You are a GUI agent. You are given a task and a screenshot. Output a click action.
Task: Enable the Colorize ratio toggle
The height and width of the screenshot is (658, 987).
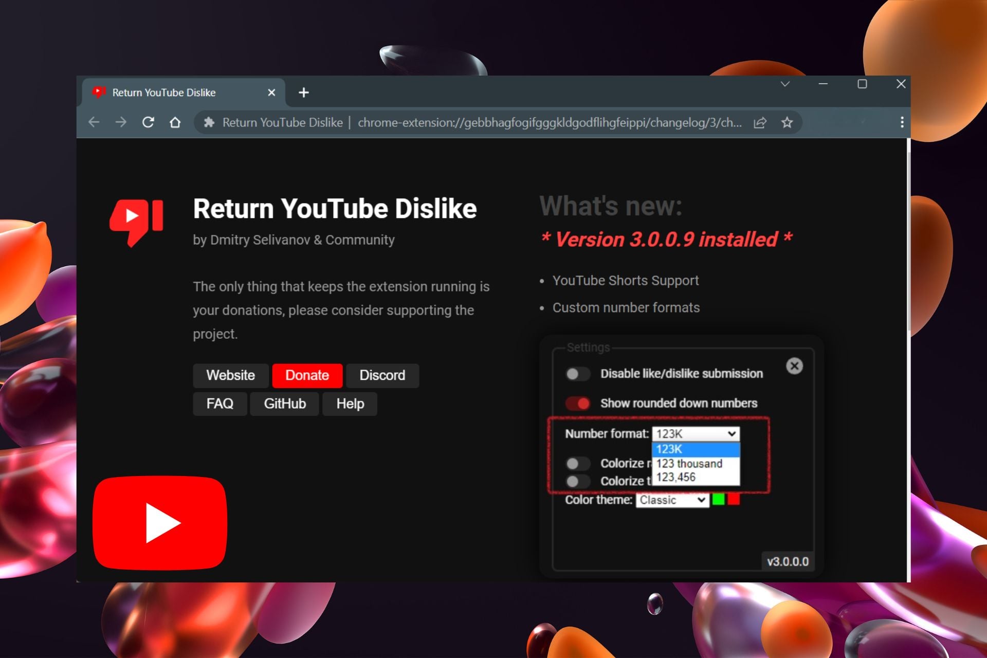click(578, 464)
